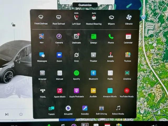Open Bluetooth settings app
The image size is (168, 126).
pyautogui.click(x=93, y=75)
